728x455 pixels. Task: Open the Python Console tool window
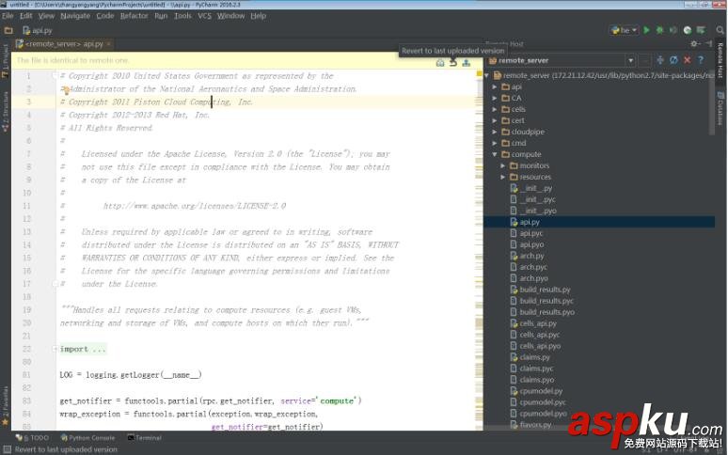click(87, 438)
